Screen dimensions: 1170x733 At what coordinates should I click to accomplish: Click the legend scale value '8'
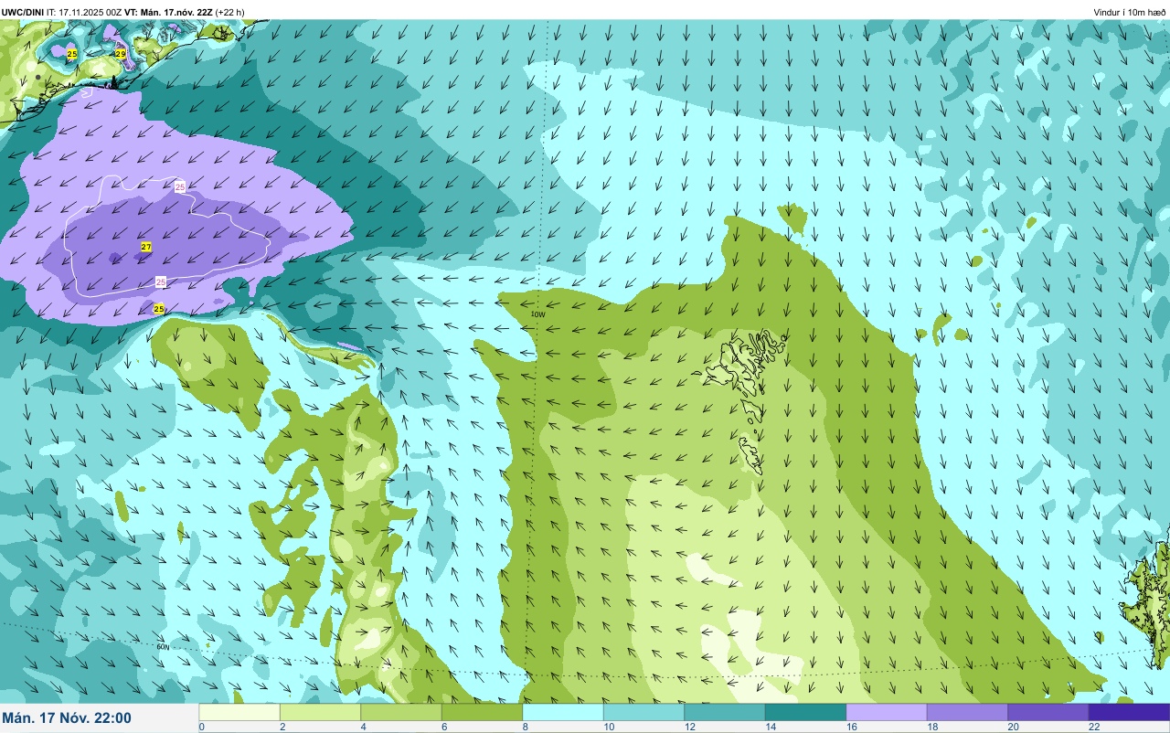(525, 727)
